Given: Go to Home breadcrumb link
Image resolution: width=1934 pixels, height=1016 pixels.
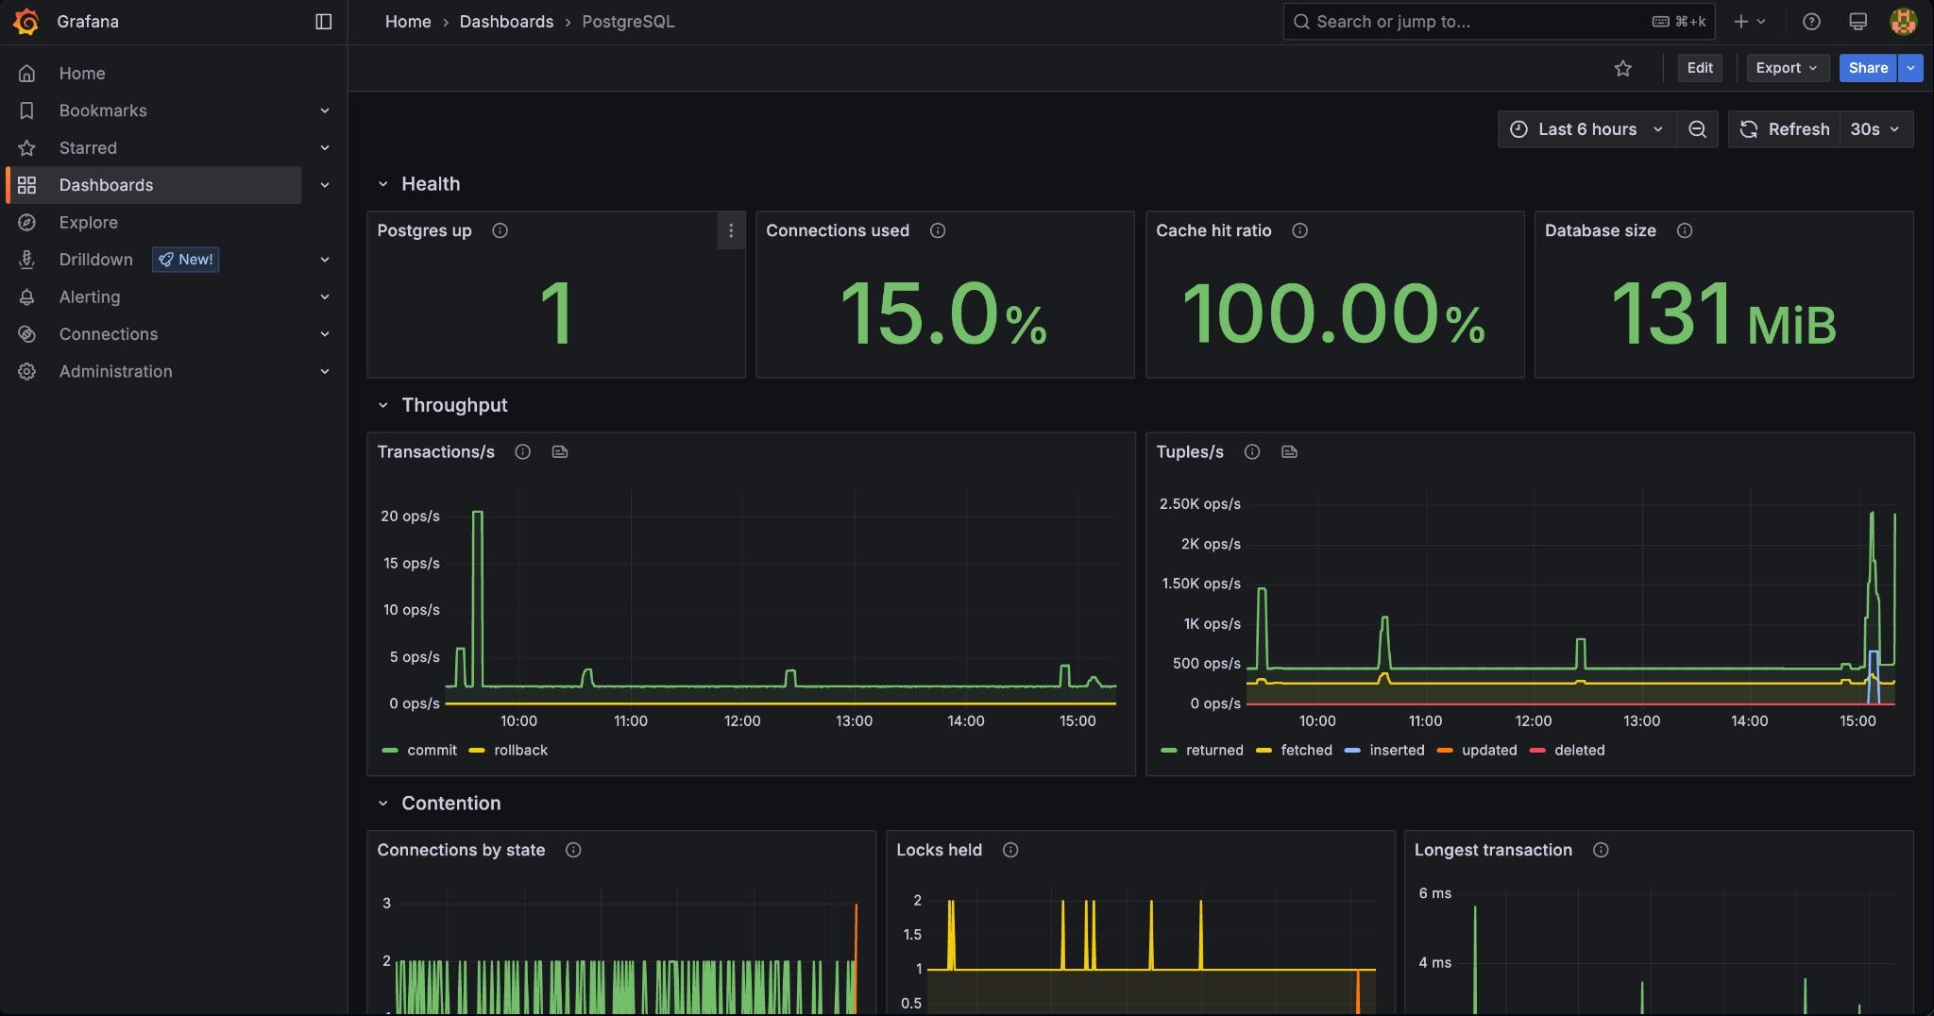Looking at the screenshot, I should (408, 22).
